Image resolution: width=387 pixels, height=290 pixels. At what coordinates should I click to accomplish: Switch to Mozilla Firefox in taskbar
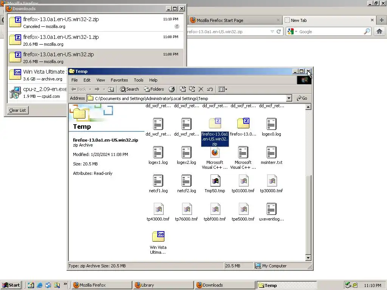[x=102, y=285]
